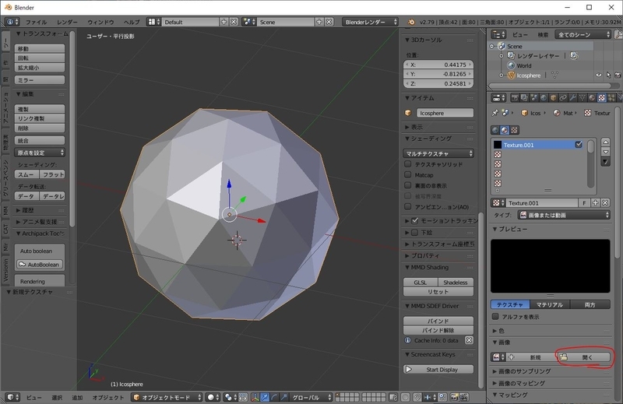
Task: Click the バインド解除 button
Action: pyautogui.click(x=438, y=330)
